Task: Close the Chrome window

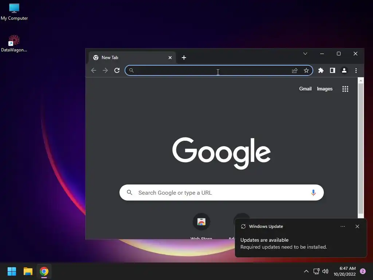Action: (356, 54)
